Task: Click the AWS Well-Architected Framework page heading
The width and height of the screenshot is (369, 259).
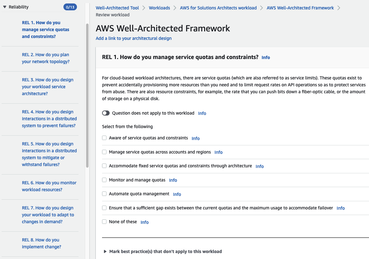Action: tap(163, 29)
